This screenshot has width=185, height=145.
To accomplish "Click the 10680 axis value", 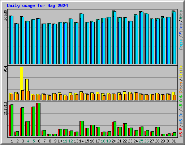I will (x=5, y=15).
